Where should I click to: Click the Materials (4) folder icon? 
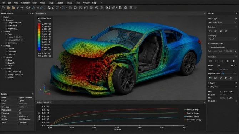pyautogui.click(x=6, y=26)
